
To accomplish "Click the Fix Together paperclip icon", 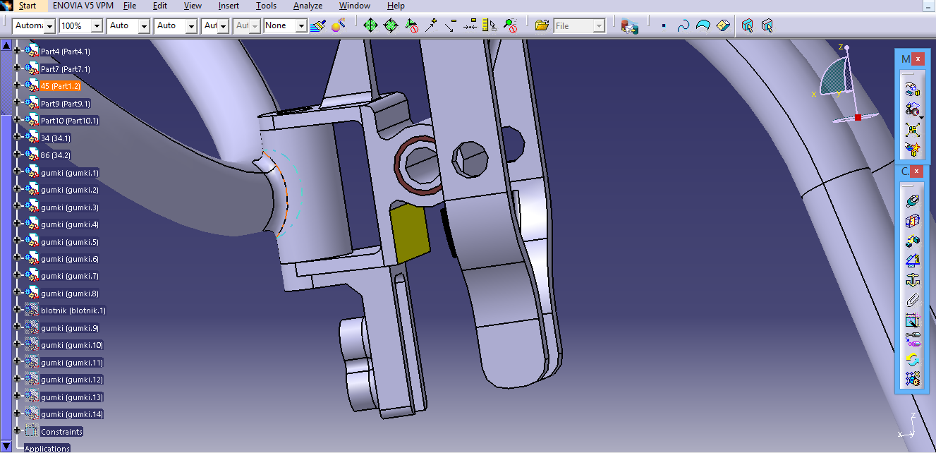I will coord(913,300).
